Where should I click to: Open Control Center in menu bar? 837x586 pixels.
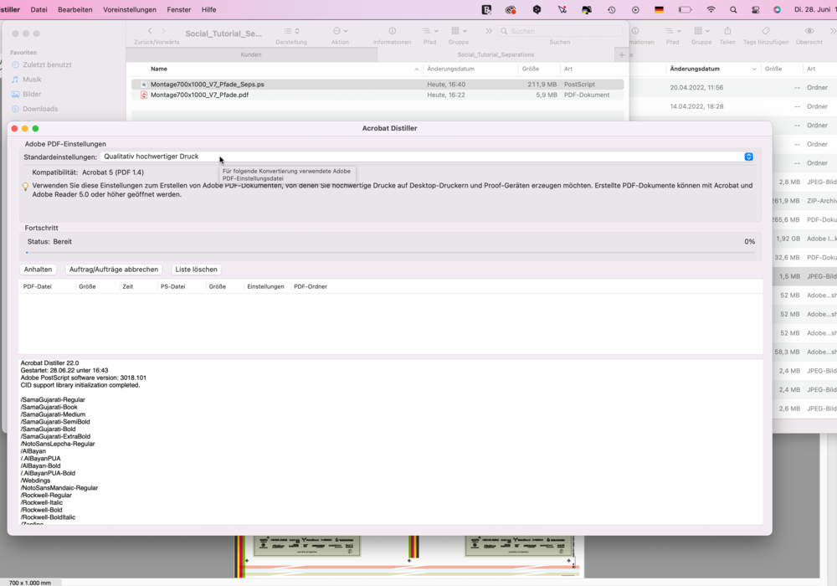click(x=755, y=9)
